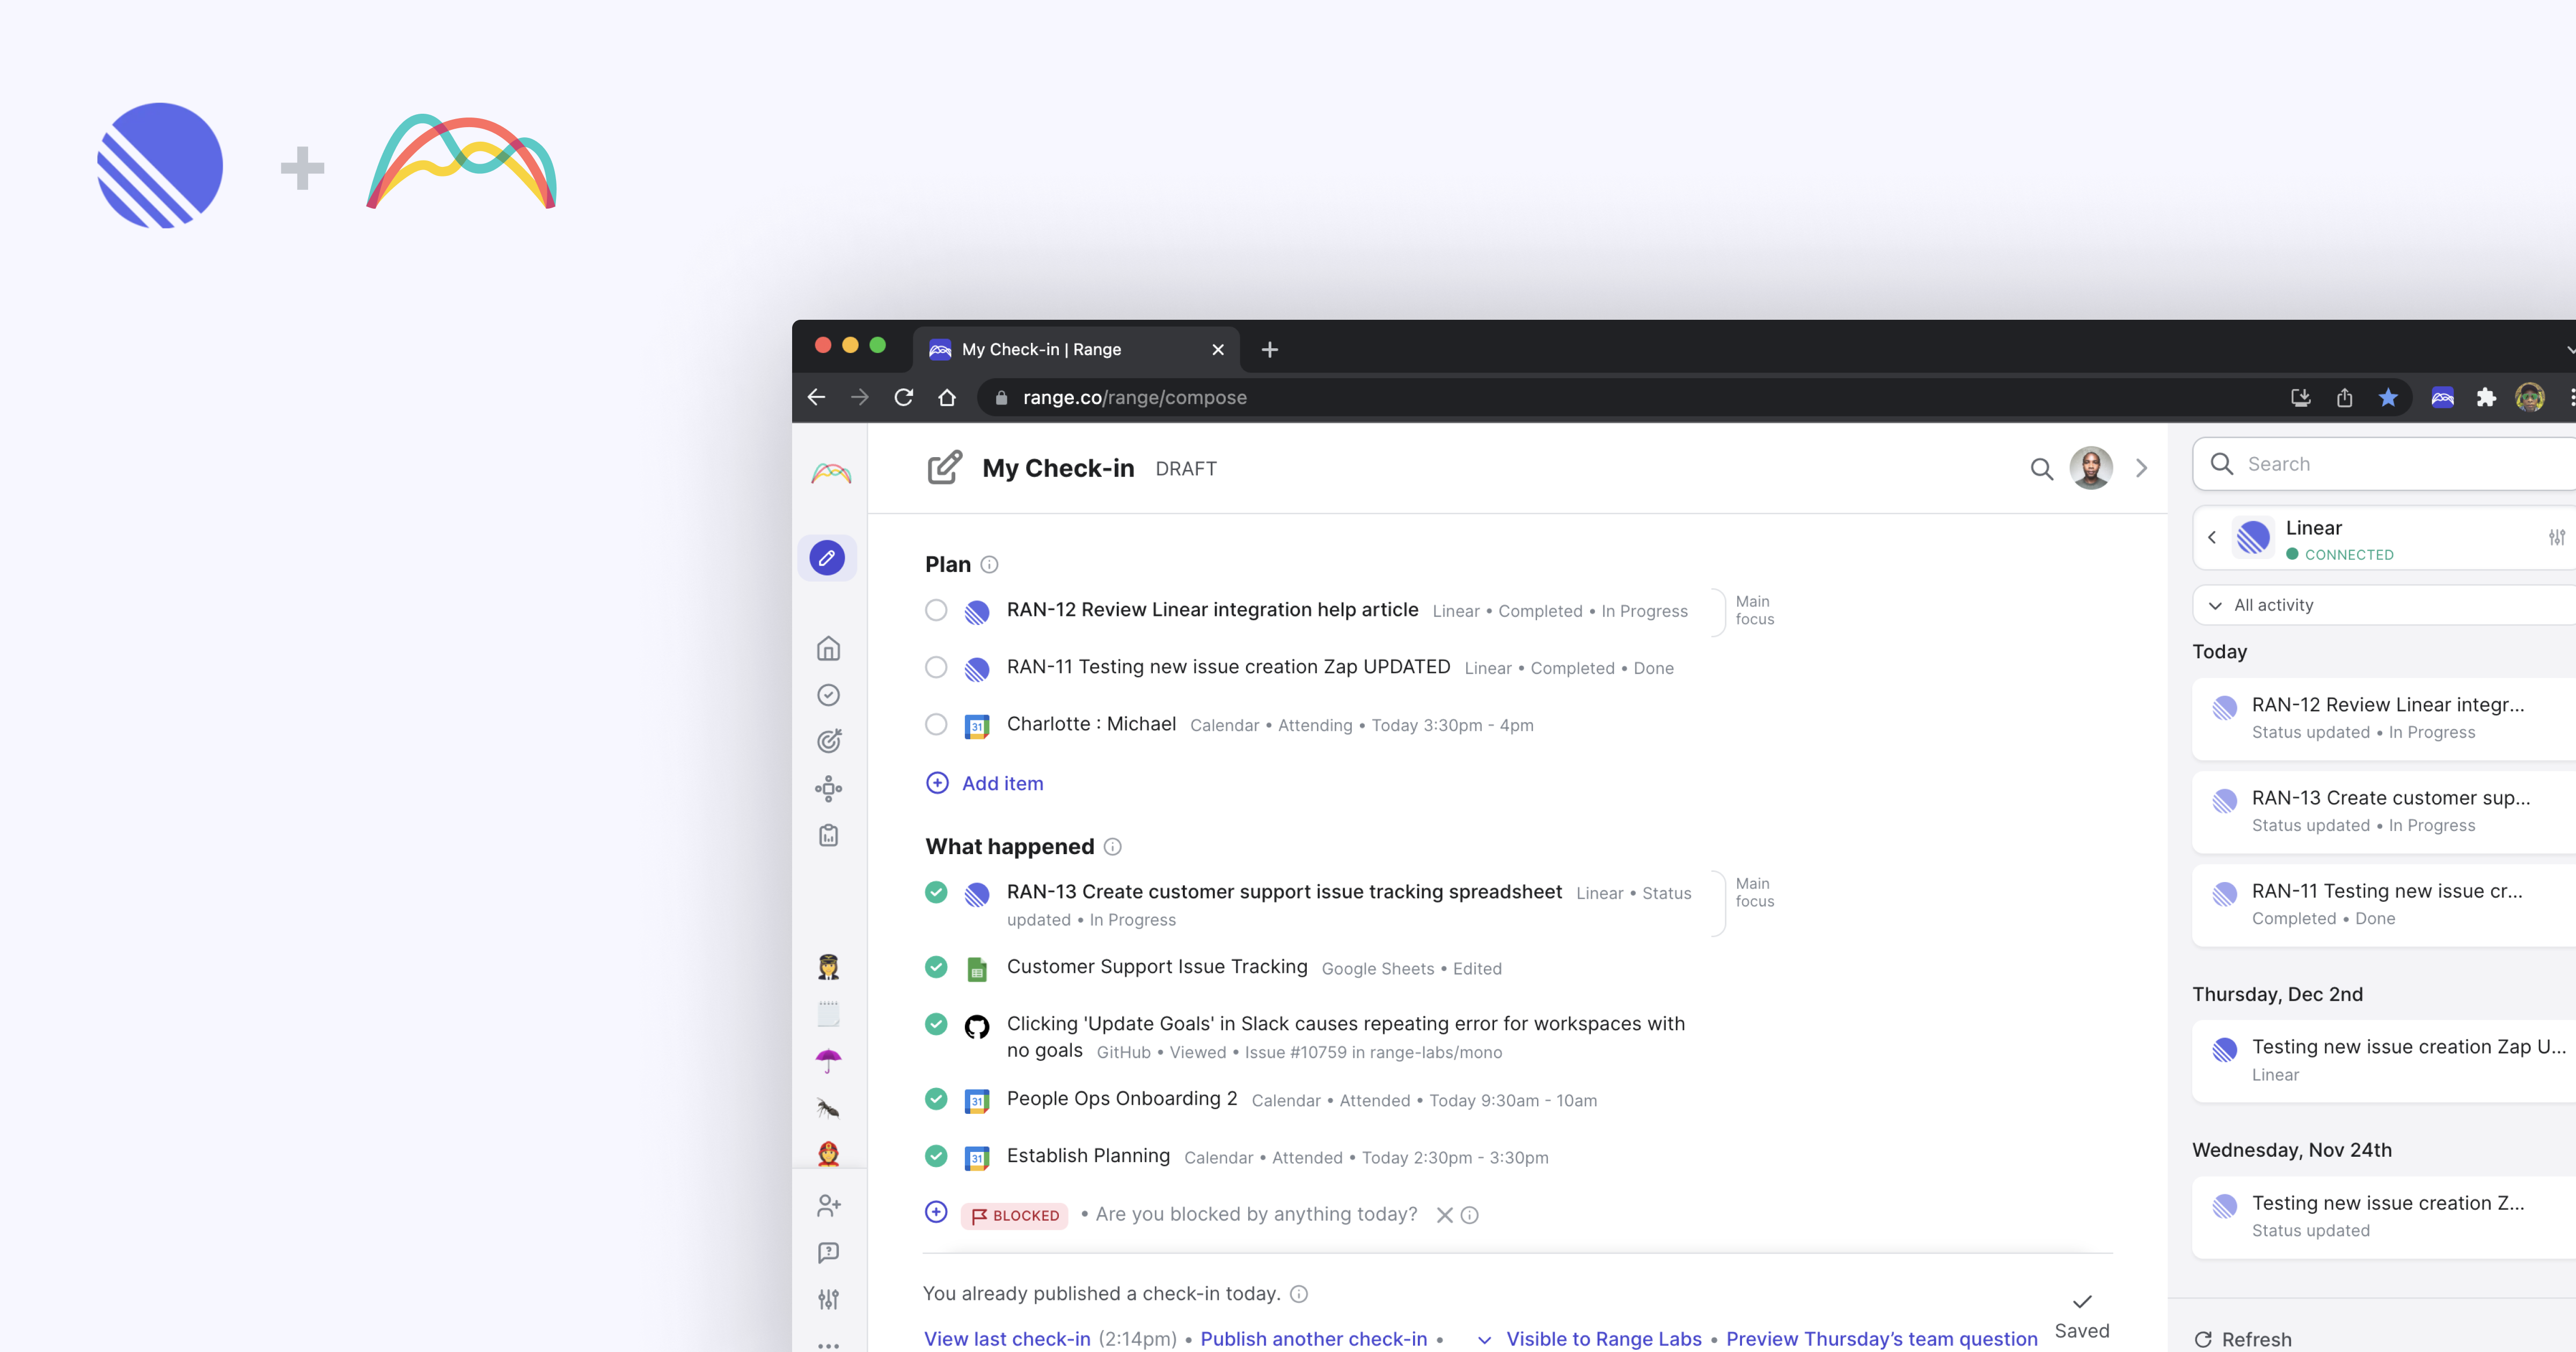Click Publish another check-in link
2576x1352 pixels.
pos(1313,1339)
